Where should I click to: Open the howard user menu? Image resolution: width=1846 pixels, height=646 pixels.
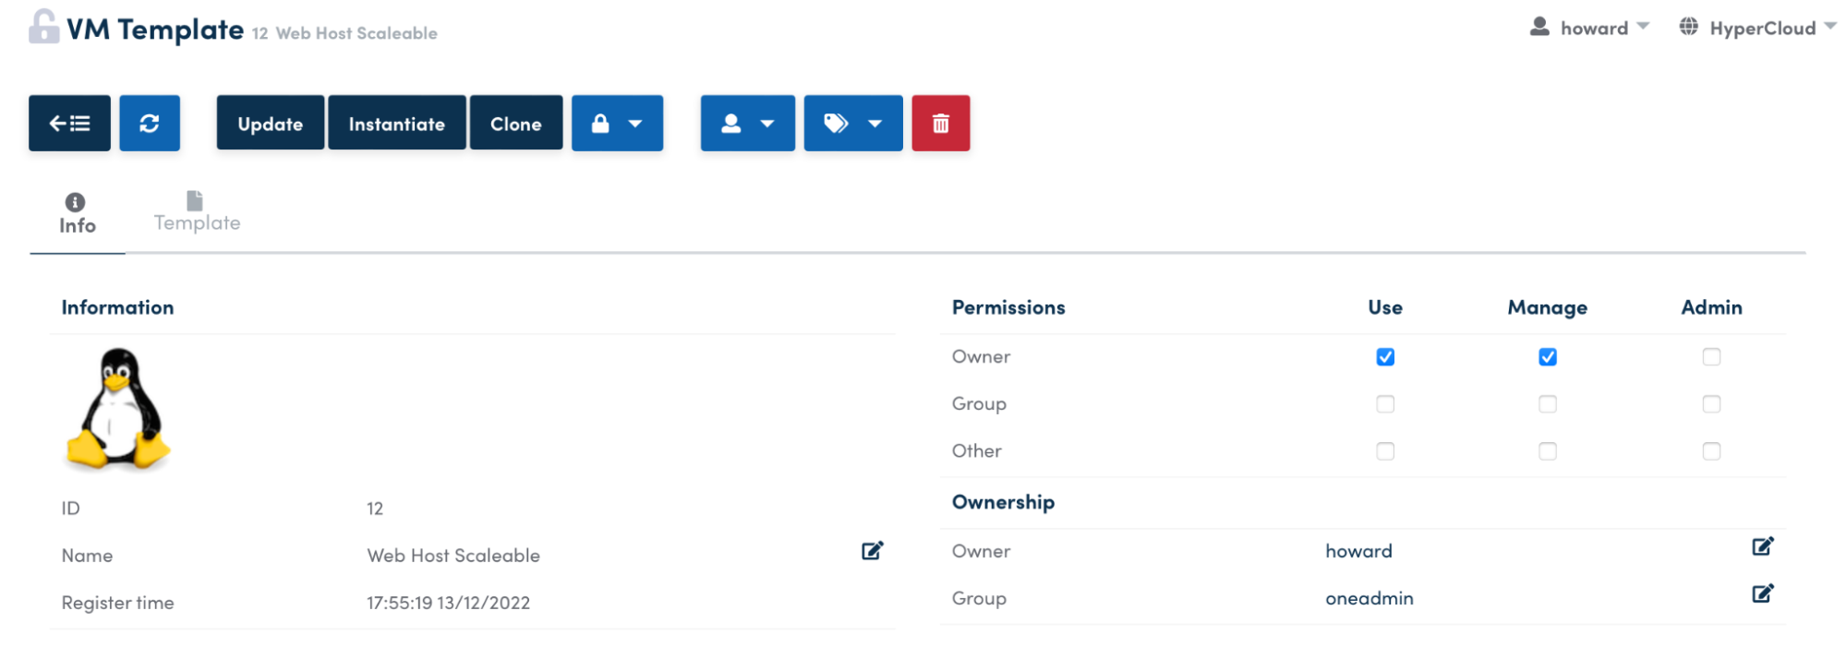click(x=1589, y=28)
